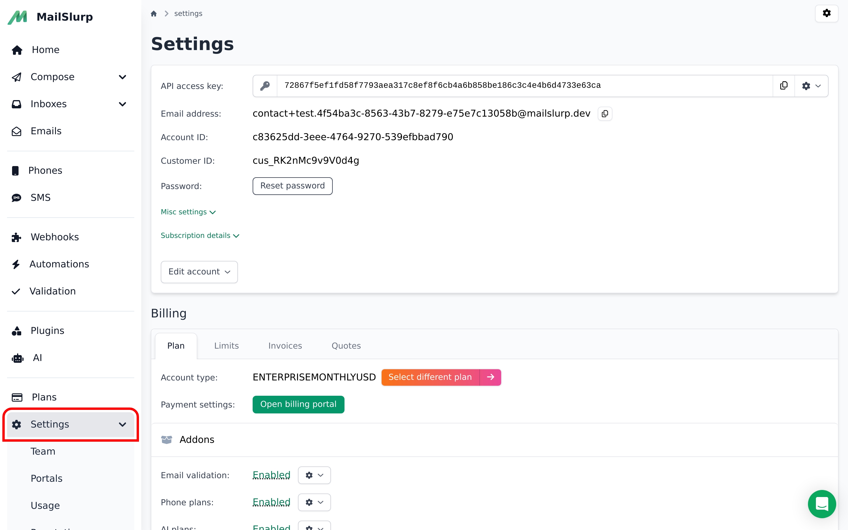Click the Addons box icon
848x530 pixels.
pyautogui.click(x=166, y=440)
